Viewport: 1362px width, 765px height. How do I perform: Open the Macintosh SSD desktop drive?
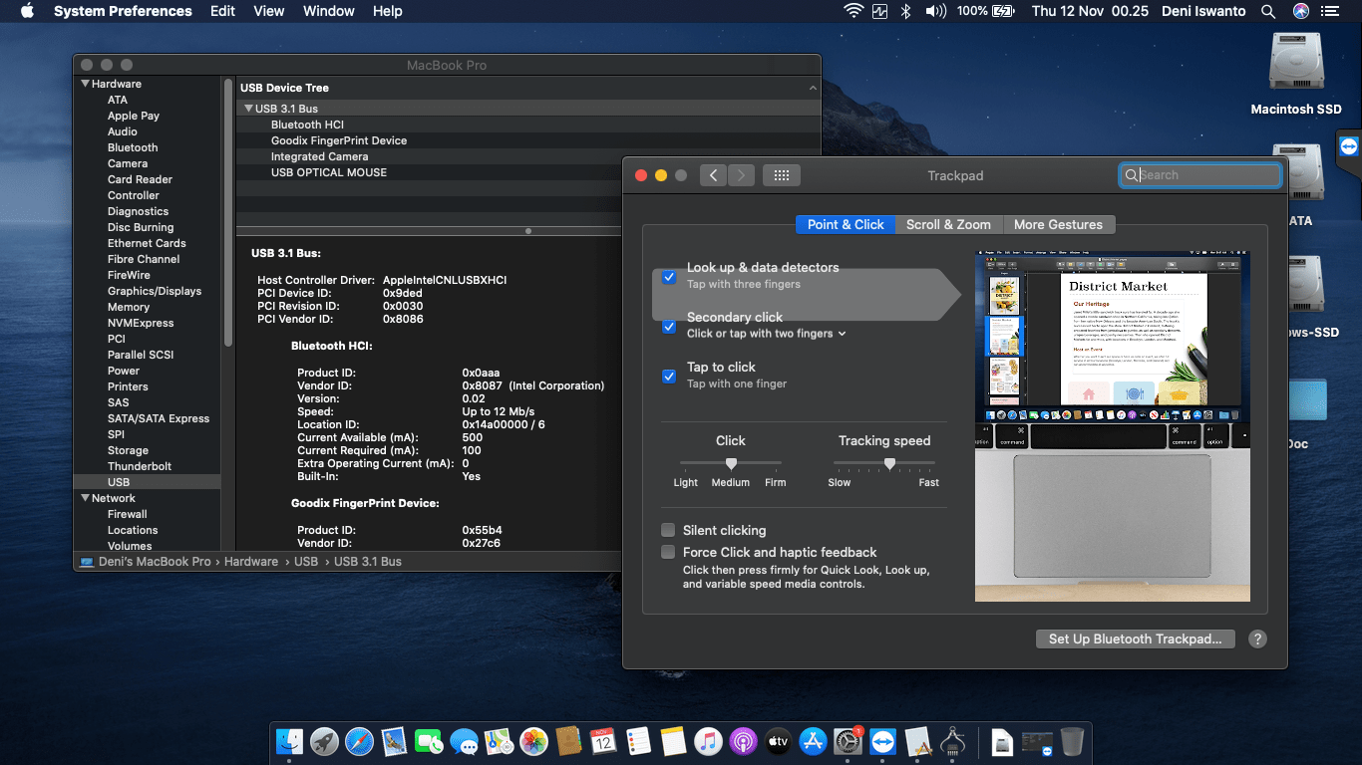[x=1296, y=74]
